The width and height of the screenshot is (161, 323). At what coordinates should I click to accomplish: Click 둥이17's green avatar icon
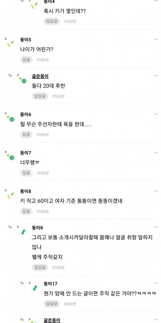tap(35, 288)
